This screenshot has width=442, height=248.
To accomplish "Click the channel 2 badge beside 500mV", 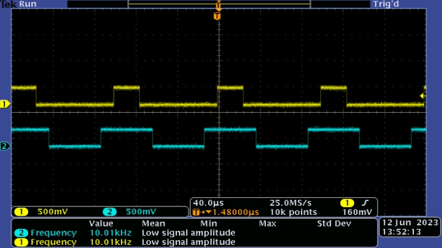I will 110,212.
